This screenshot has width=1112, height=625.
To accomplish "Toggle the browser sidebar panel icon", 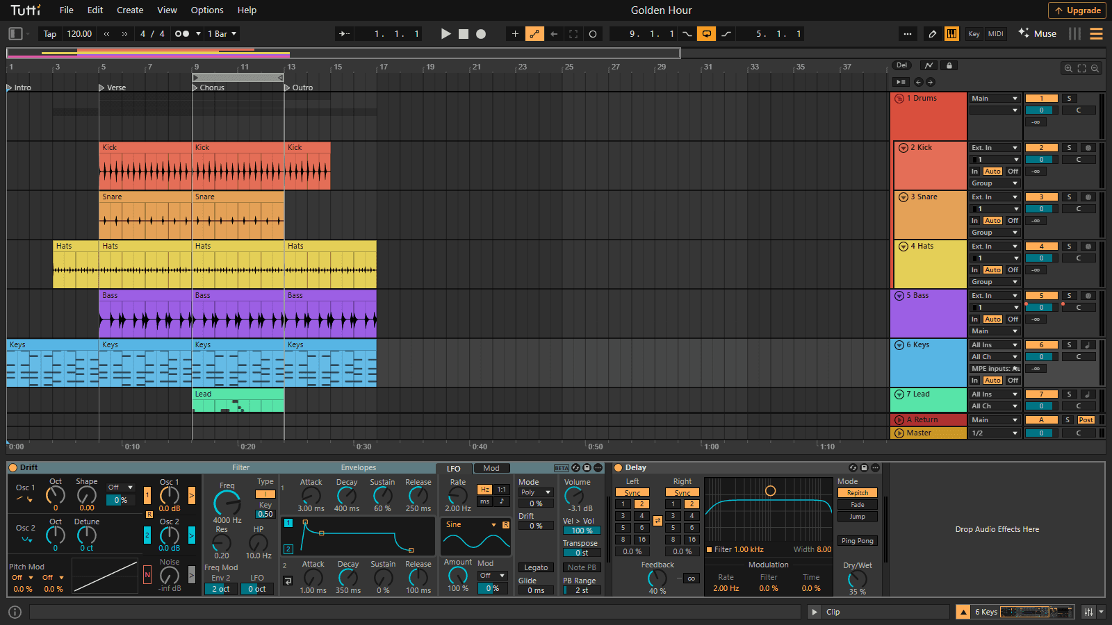I will click(16, 33).
